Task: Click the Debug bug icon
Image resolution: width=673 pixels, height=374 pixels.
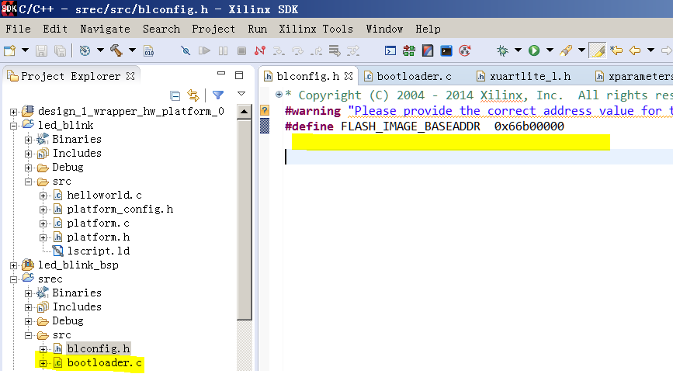Action: coord(502,50)
